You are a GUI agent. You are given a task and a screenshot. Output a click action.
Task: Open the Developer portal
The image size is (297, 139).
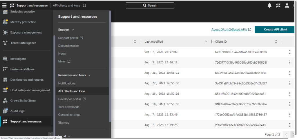click(x=72, y=99)
